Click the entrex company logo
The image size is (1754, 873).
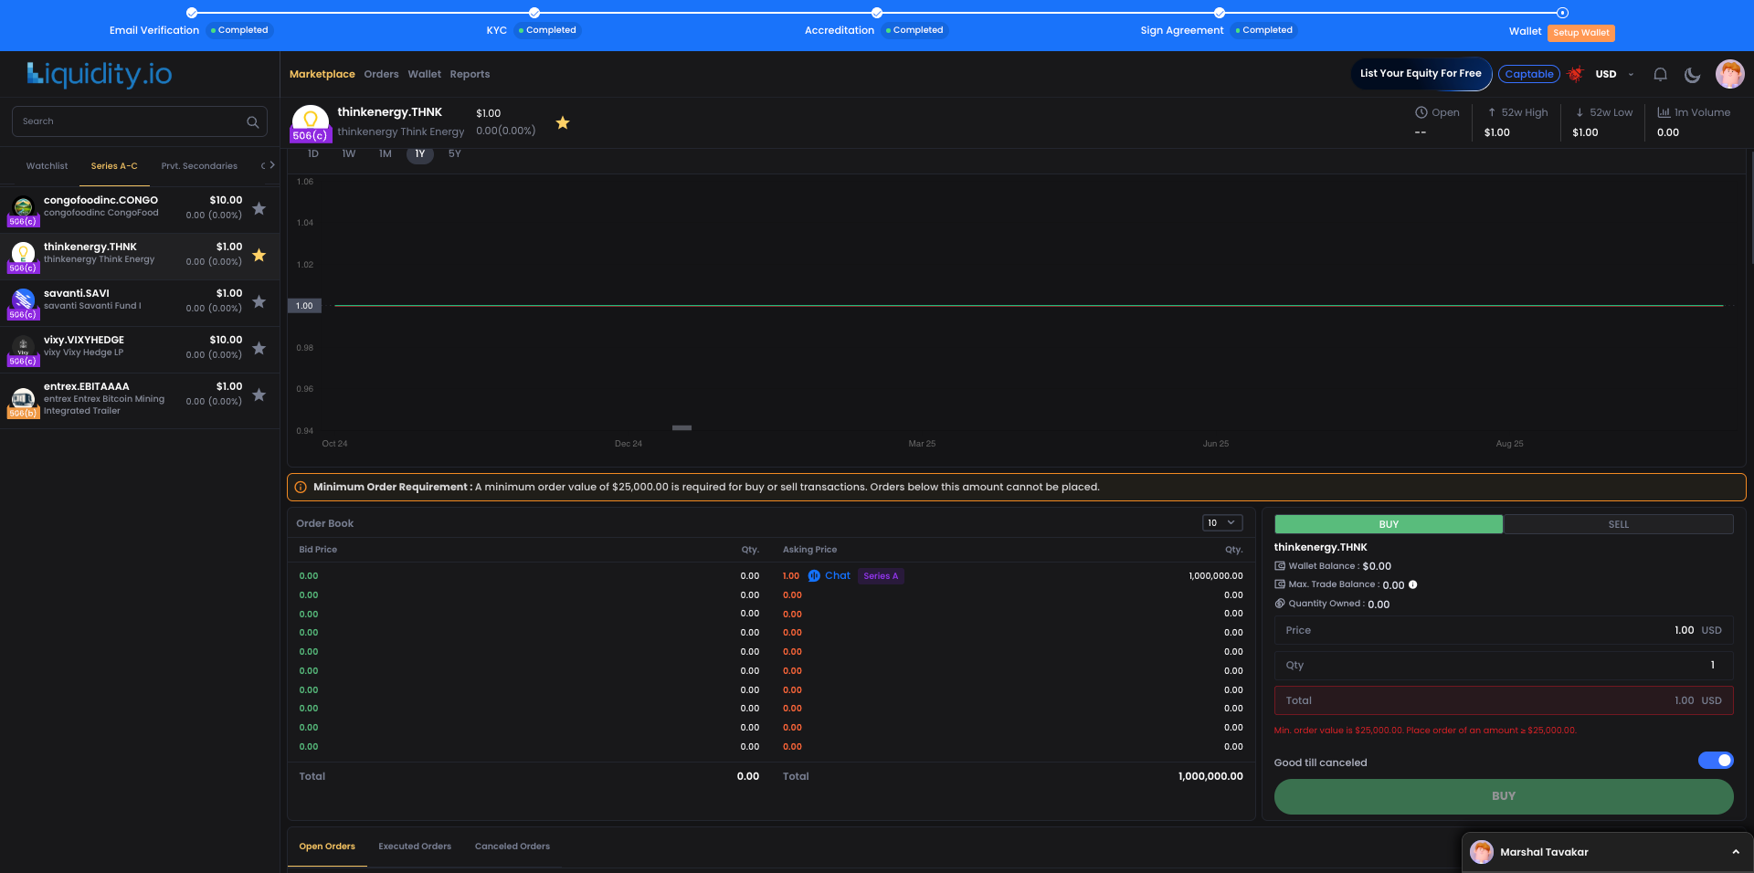pos(24,398)
